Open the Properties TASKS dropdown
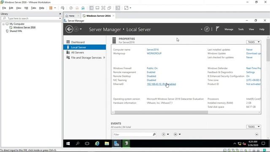270x152 pixels. click(254, 42)
